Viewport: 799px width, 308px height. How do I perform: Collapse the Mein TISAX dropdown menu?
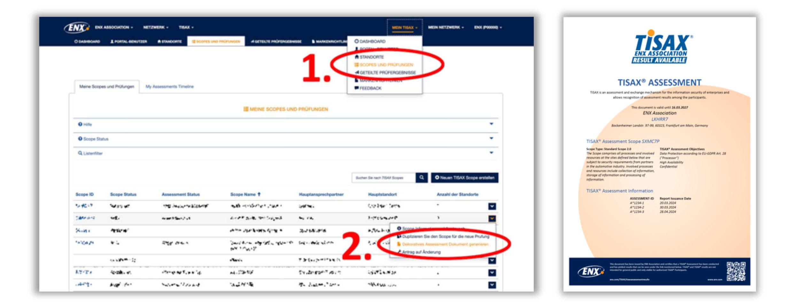(405, 28)
